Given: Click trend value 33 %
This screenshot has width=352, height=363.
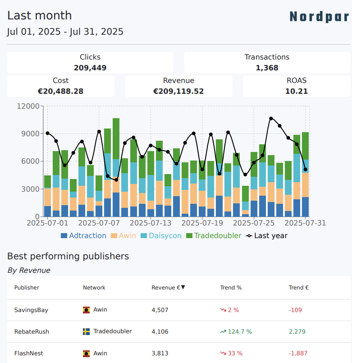Looking at the screenshot, I should tap(235, 353).
